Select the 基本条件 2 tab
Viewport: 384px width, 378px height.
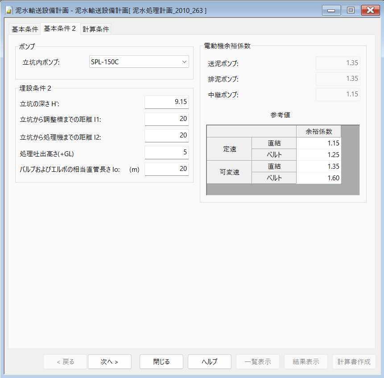[60, 29]
